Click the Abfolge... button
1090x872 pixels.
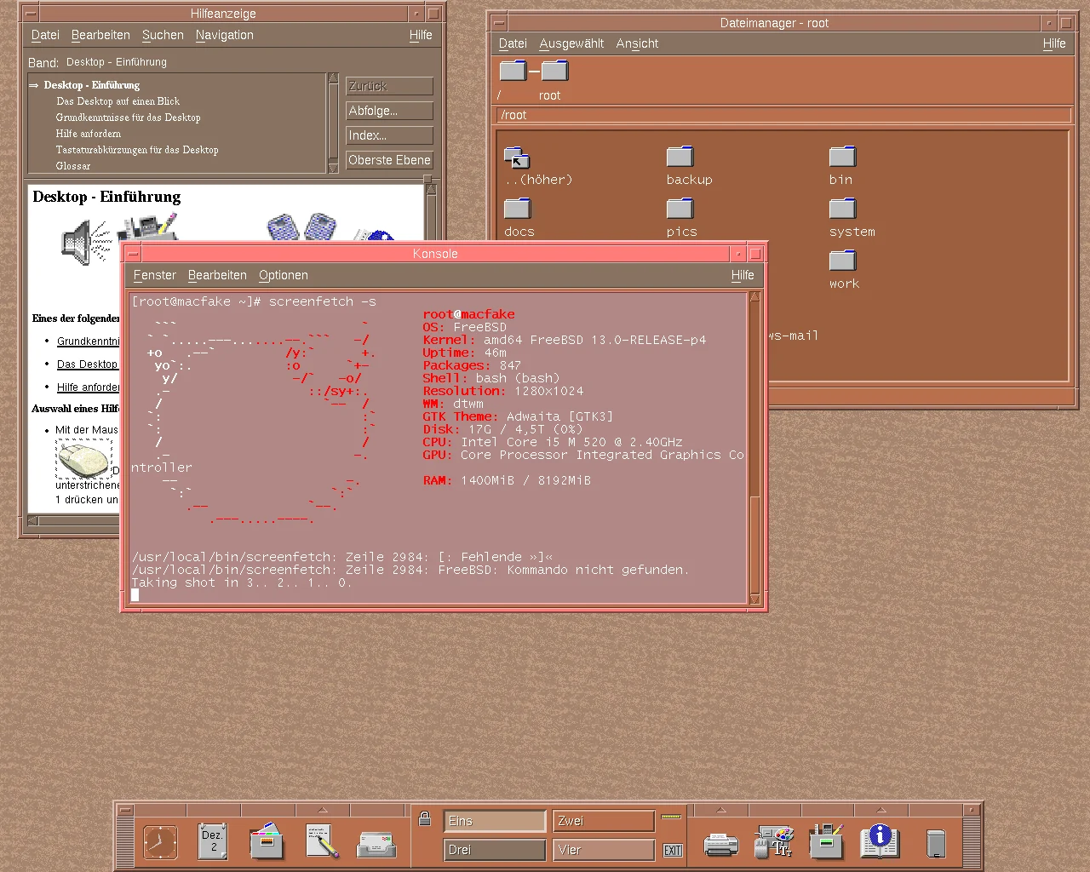click(x=389, y=111)
